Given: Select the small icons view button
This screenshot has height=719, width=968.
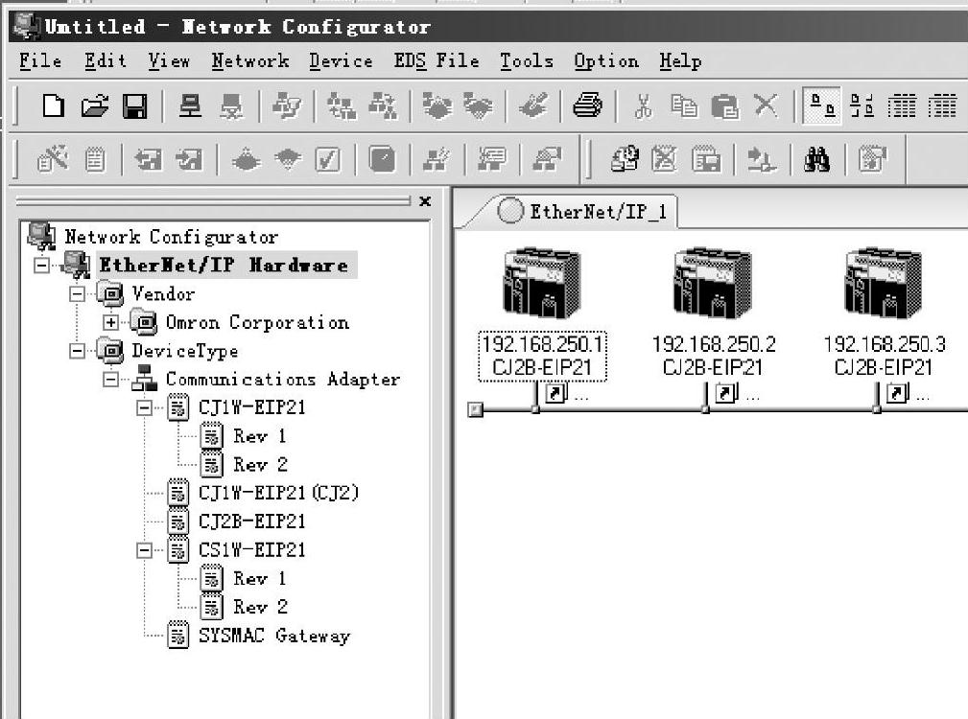Looking at the screenshot, I should pyautogui.click(x=862, y=106).
